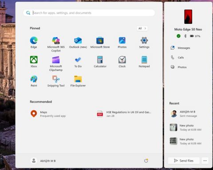
Task: Launch the Calculator app
Action: (100, 62)
